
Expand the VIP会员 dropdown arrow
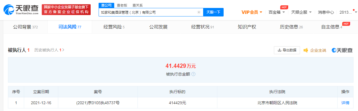point(261,12)
